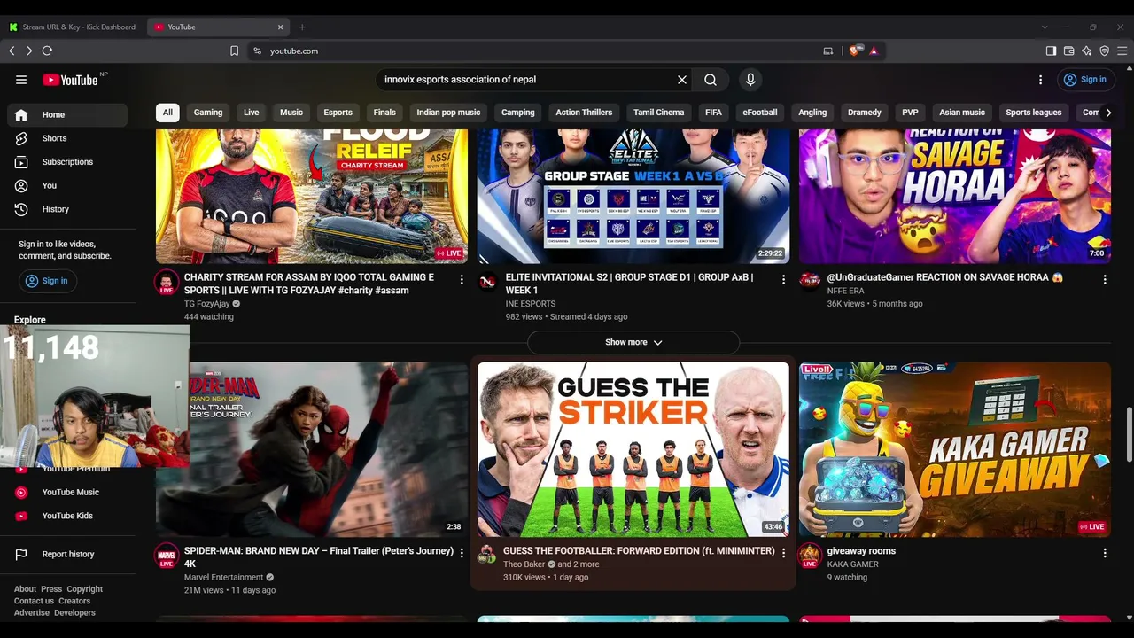The image size is (1134, 638).
Task: Reload the page in the browser
Action: point(47,51)
